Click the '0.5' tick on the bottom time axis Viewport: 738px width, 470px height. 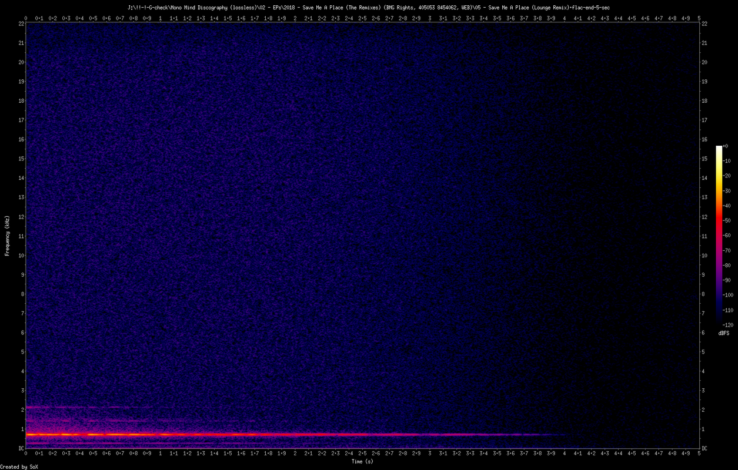coord(93,454)
